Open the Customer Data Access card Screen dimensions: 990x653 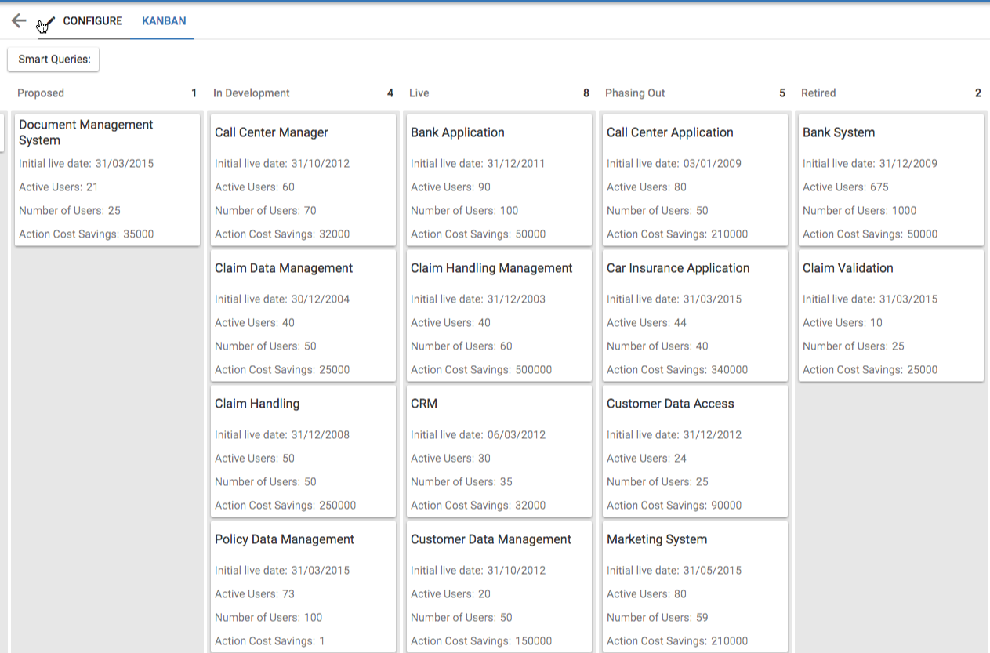pyautogui.click(x=694, y=451)
